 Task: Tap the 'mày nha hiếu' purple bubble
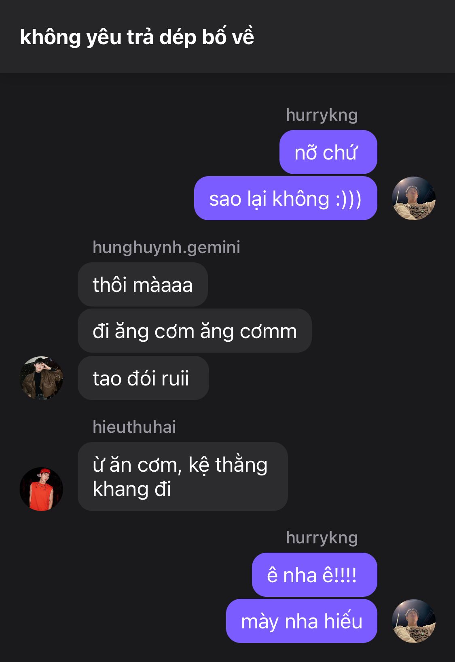pyautogui.click(x=301, y=621)
